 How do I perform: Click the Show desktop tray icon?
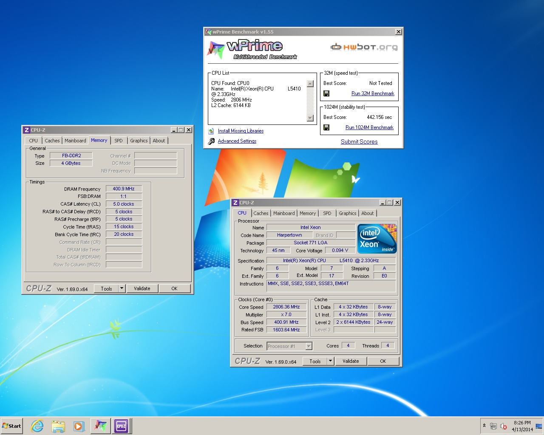539,426
